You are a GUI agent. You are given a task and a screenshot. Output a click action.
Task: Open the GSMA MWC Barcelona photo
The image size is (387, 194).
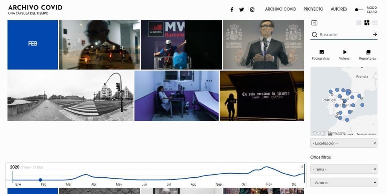(181, 45)
